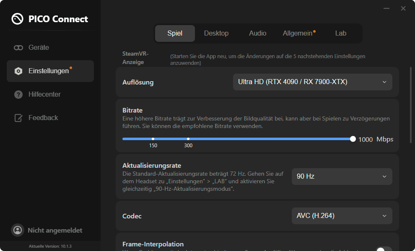The height and width of the screenshot is (251, 415).
Task: Click the Geräte headset icon
Action: pos(18,48)
